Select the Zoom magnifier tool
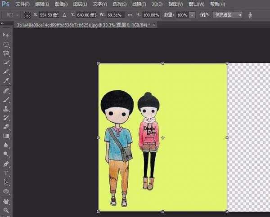 6,210
